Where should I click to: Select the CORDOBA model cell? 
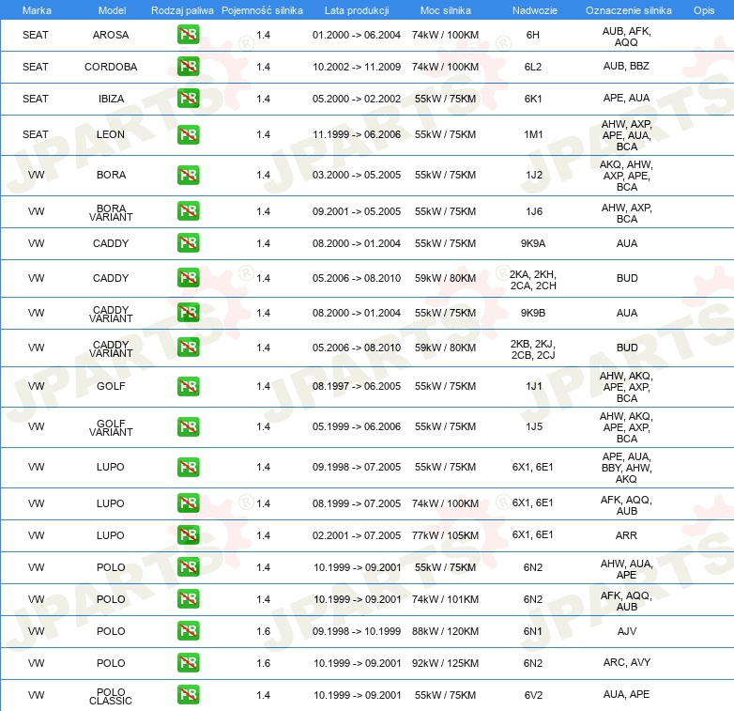pos(111,67)
